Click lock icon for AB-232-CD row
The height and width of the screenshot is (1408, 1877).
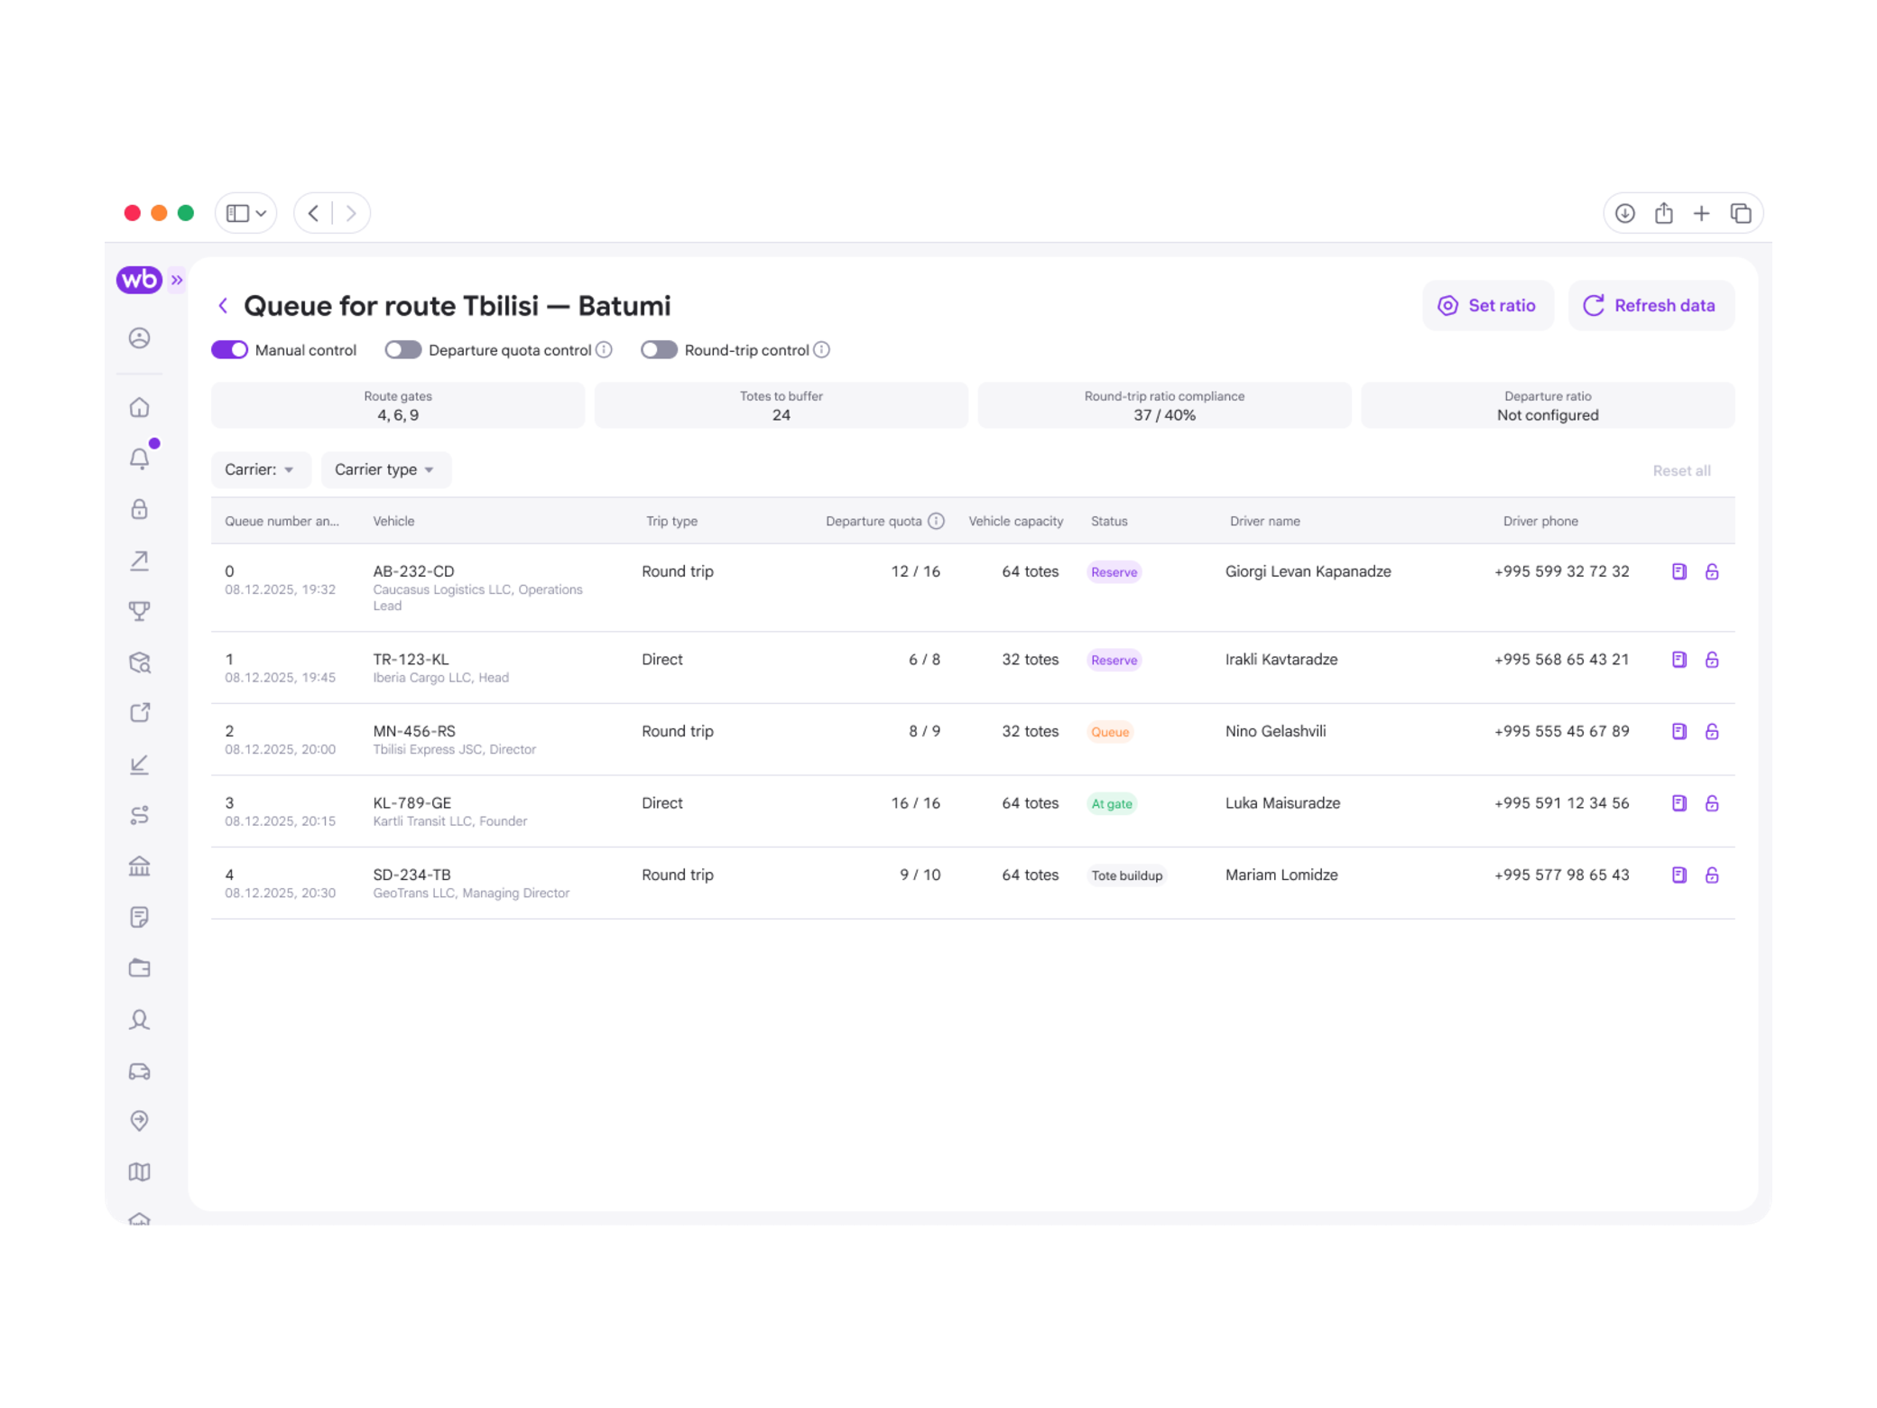[1711, 571]
